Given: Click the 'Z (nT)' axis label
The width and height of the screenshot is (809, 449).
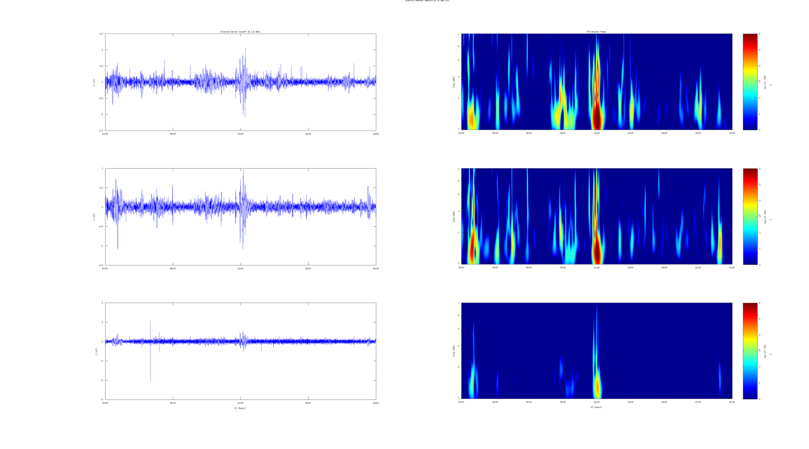Looking at the screenshot, I should tap(96, 351).
